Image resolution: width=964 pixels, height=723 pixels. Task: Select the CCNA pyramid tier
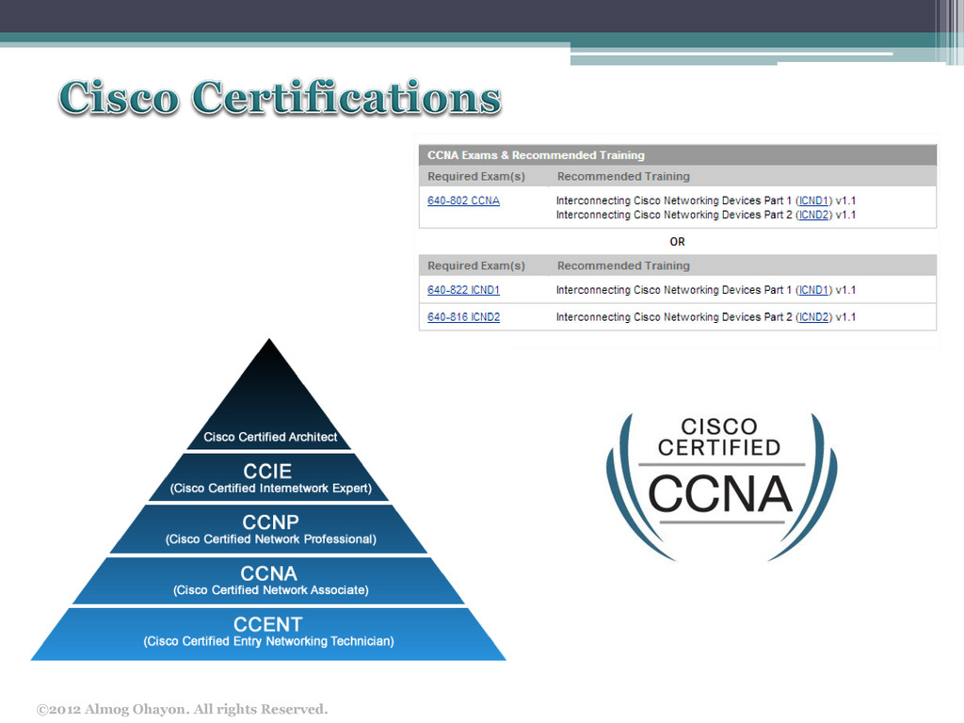269,580
